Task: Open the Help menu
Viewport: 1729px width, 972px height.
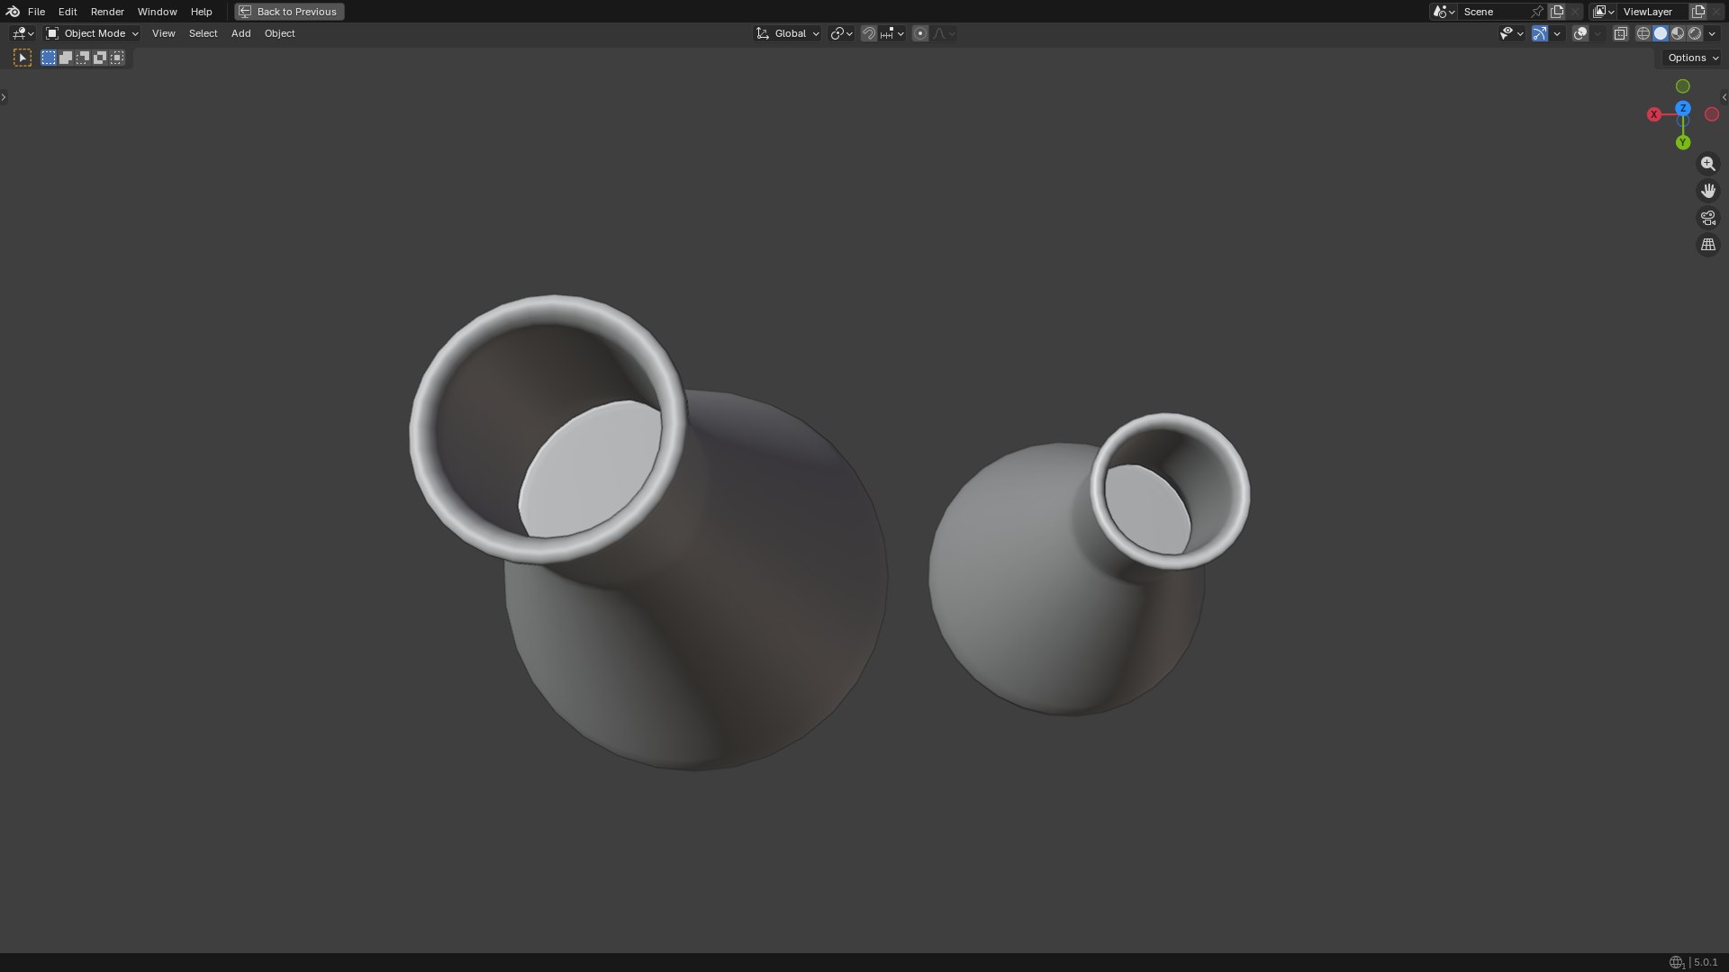Action: 201,12
